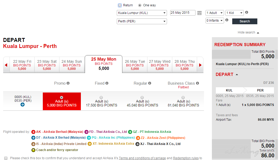Viewport: 279px width, 160px height.
Task: Click QZ PT Indonesia AirAsia legend icon
Action: (x=130, y=132)
